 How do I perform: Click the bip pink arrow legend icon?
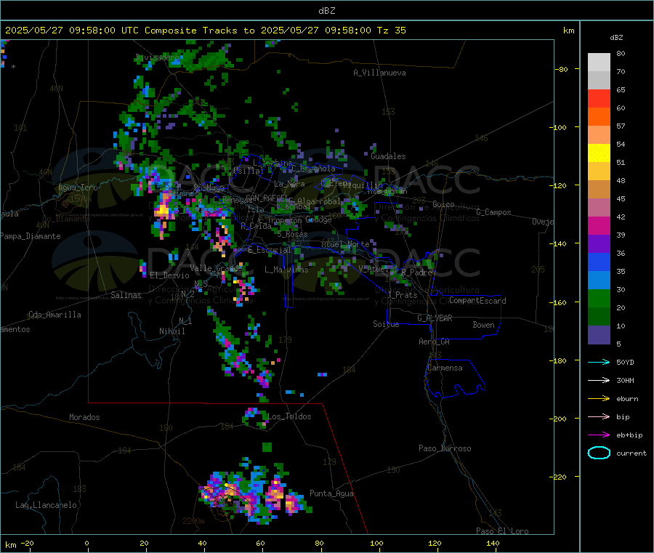[599, 416]
